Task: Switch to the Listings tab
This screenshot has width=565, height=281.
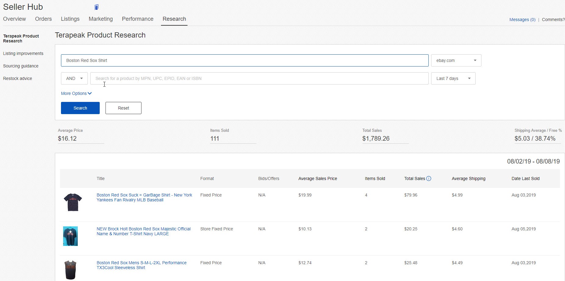Action: 70,19
